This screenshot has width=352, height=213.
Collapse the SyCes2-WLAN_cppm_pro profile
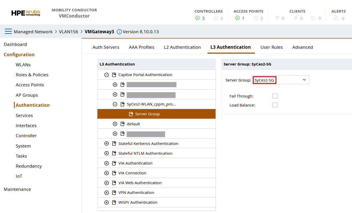[115, 104]
